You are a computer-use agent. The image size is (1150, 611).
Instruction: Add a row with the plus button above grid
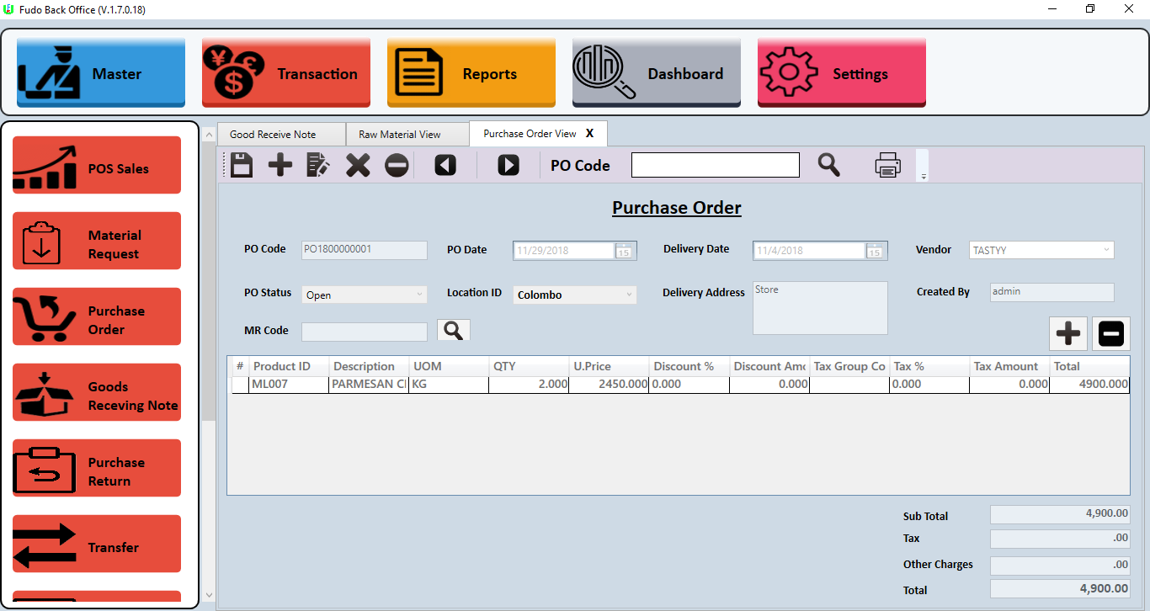pyautogui.click(x=1068, y=334)
